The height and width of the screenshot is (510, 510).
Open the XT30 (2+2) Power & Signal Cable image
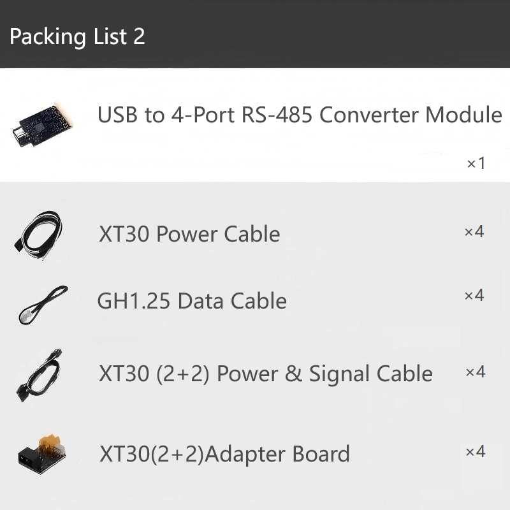click(40, 374)
